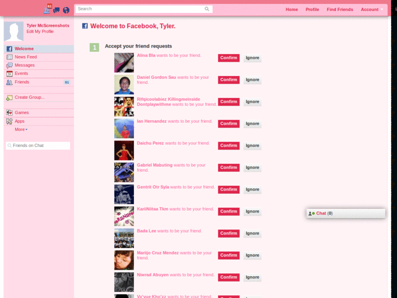Viewport: 397px width, 298px height.
Task: Click Tyler McScreenshots name link
Action: coord(48,26)
